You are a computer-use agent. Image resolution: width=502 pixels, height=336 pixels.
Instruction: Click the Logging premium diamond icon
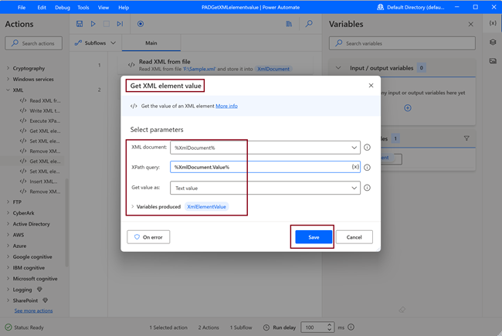[x=39, y=289]
